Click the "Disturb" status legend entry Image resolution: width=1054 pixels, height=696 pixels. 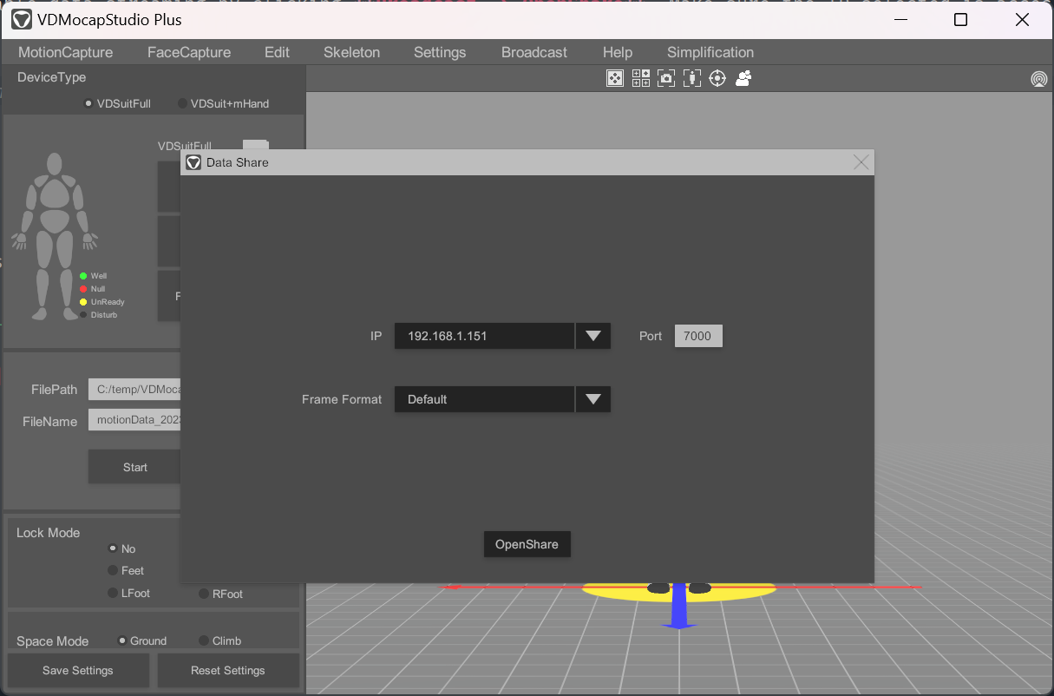[98, 315]
